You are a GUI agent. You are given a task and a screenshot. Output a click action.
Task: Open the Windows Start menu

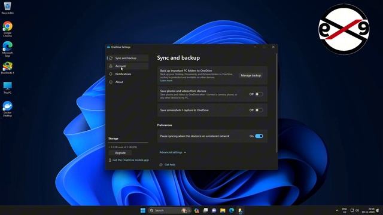143,210
